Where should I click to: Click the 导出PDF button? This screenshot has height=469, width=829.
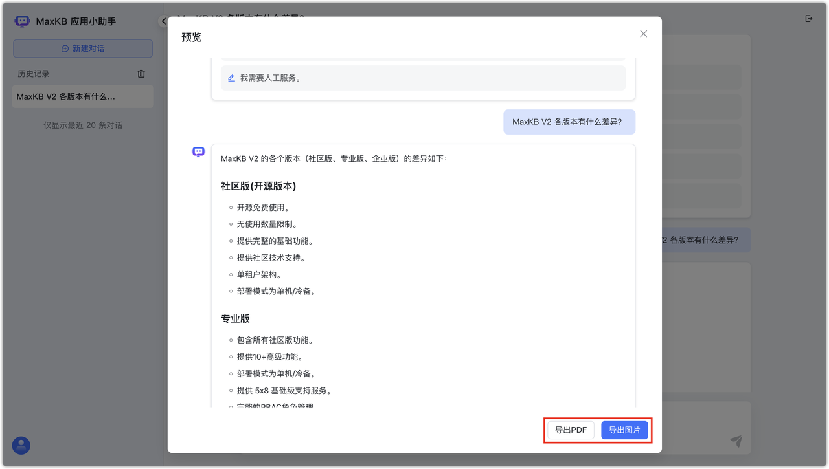click(x=571, y=430)
